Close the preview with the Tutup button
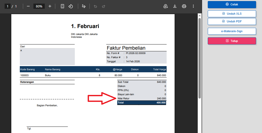Image resolution: width=262 pixels, height=133 pixels. coord(232,41)
